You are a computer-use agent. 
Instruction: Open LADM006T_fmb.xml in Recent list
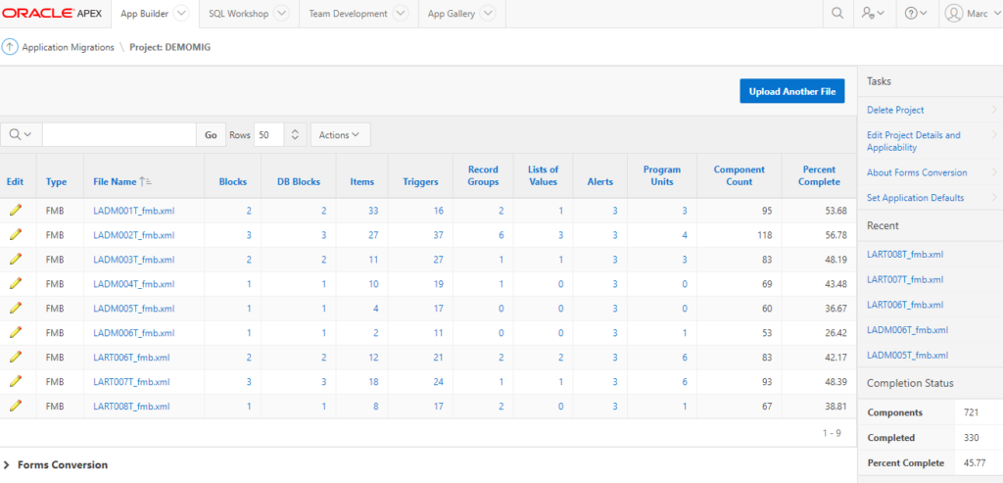[x=907, y=330]
